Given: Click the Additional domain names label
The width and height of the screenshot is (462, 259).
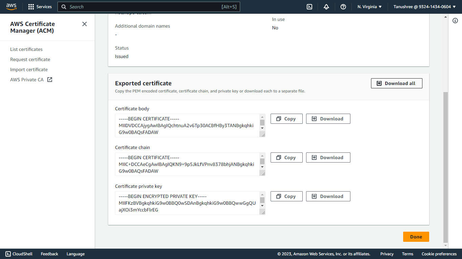Looking at the screenshot, I should [142, 26].
